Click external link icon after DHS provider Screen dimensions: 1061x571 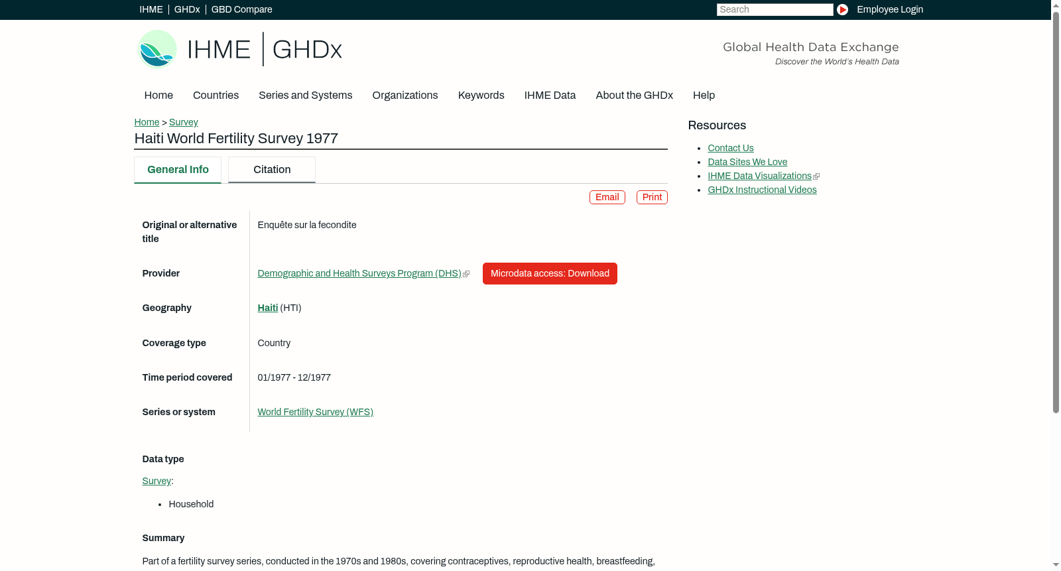(466, 274)
